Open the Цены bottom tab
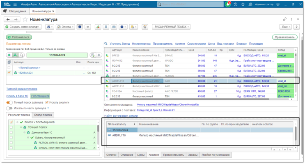The width and height of the screenshot is (305, 164). click(141, 155)
